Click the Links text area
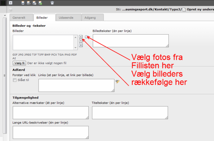 tap(76, 85)
